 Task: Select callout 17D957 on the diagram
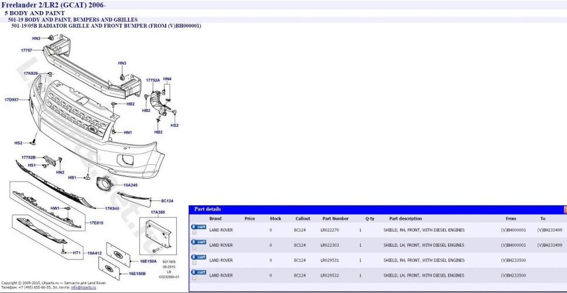pyautogui.click(x=12, y=100)
